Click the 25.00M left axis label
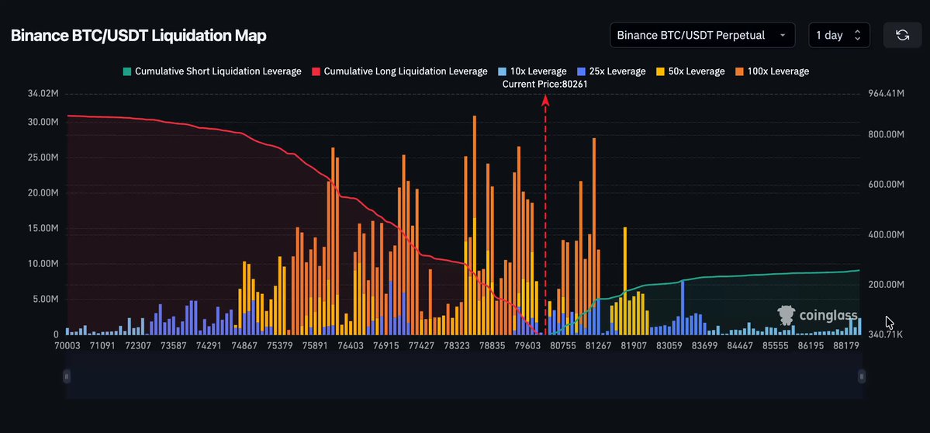Image resolution: width=930 pixels, height=433 pixels. pos(43,158)
